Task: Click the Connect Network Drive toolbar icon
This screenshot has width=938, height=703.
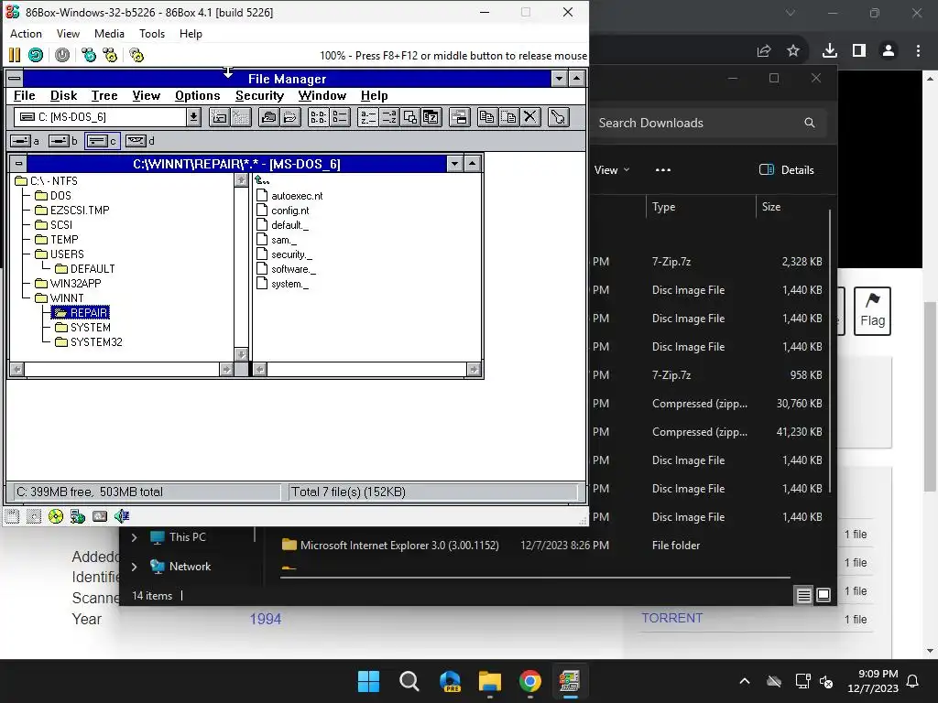Action: tap(219, 117)
